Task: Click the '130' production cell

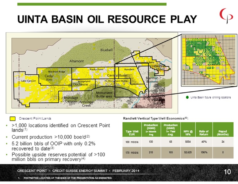Action: coord(151,142)
